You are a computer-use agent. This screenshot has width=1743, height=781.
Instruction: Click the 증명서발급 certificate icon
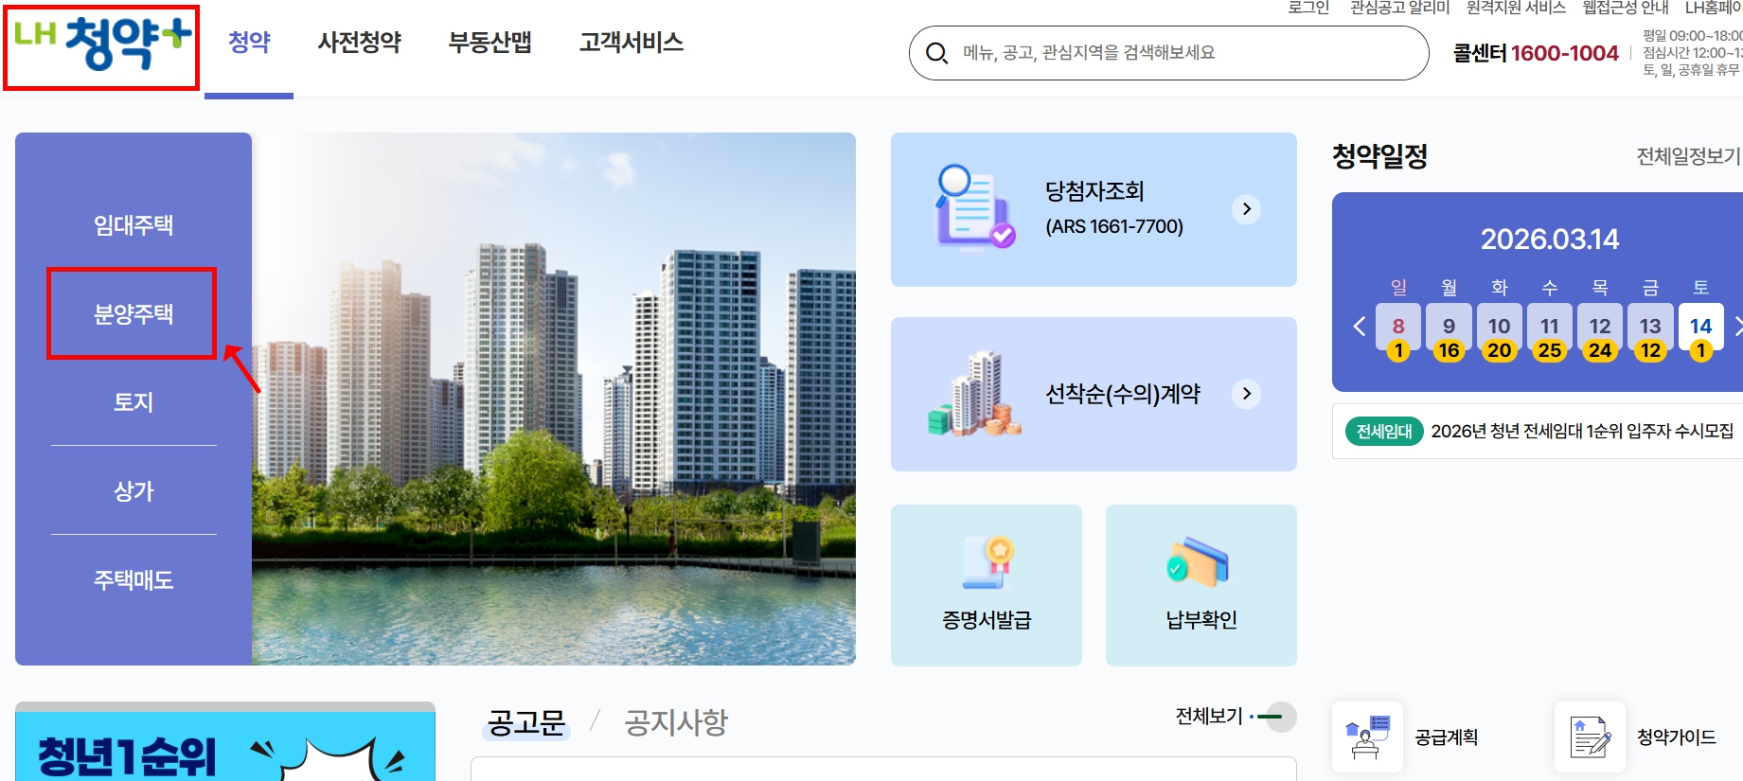tap(987, 562)
